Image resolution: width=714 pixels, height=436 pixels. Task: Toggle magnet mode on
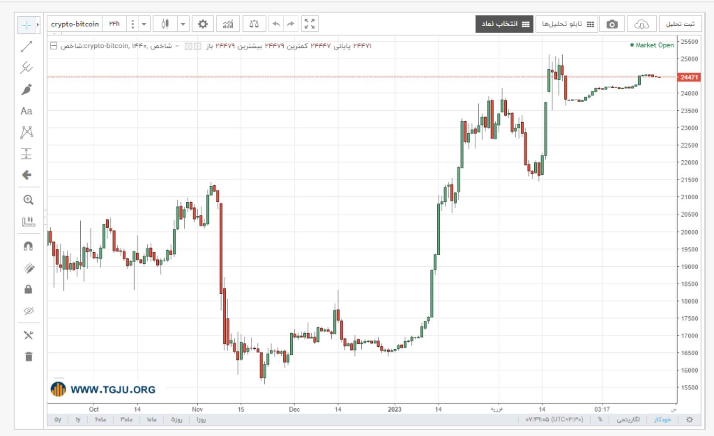pos(28,246)
